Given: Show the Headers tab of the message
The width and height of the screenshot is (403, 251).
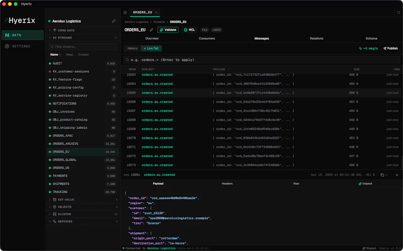Looking at the screenshot, I should (x=227, y=183).
